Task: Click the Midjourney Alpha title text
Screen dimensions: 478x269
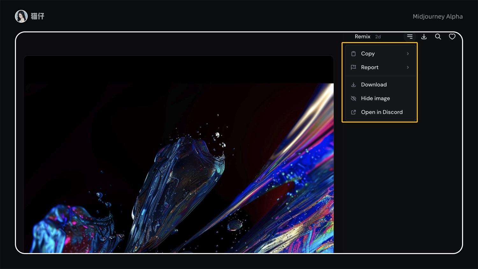Action: pyautogui.click(x=438, y=17)
